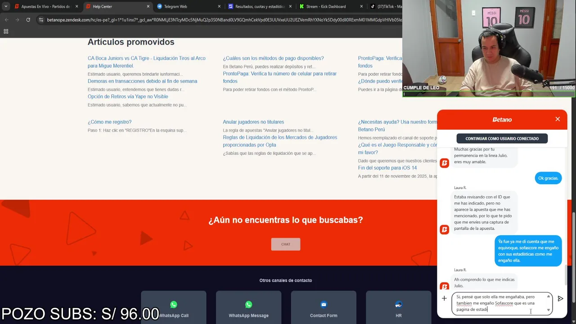Switch to Stream - Kick Dashboard tab

pos(331,6)
